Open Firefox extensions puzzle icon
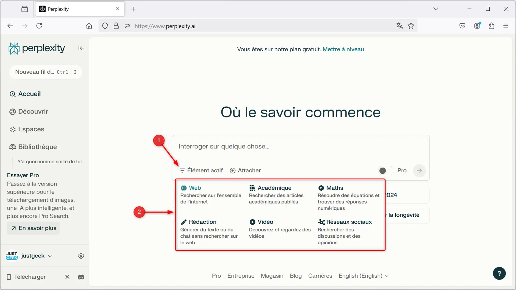This screenshot has height=290, width=516. (x=491, y=26)
